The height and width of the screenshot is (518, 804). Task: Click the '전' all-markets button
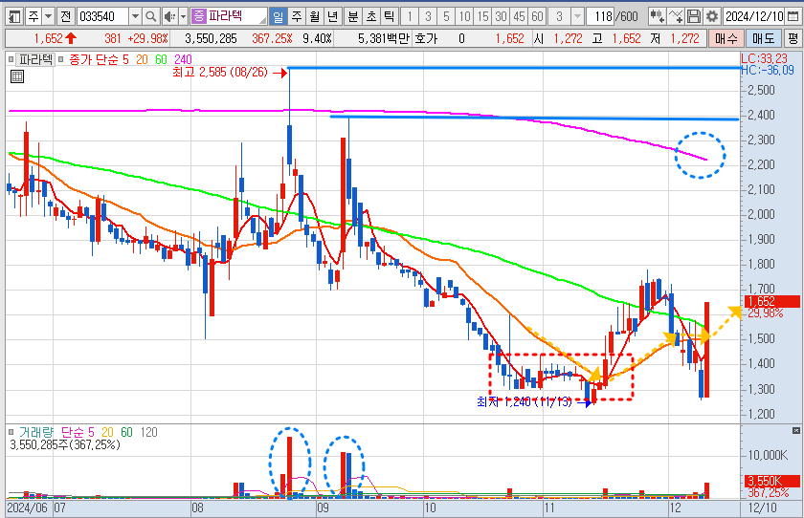pyautogui.click(x=65, y=17)
